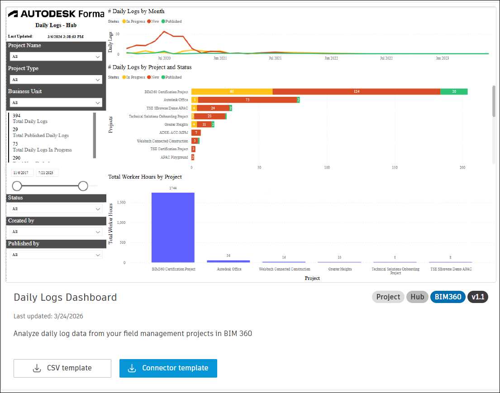Click the project bar chart vertical scrollbar
This screenshot has width=500, height=393.
[x=494, y=101]
